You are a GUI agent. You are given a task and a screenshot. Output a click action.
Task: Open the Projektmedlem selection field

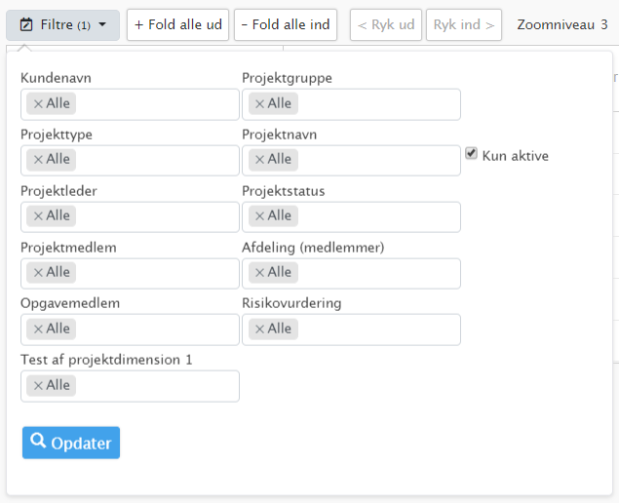[x=130, y=273]
